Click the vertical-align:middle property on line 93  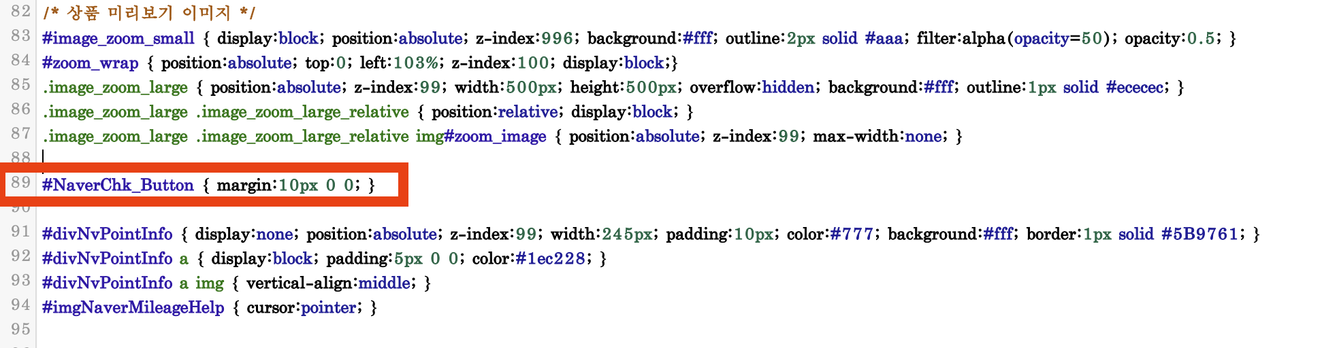[x=328, y=283]
